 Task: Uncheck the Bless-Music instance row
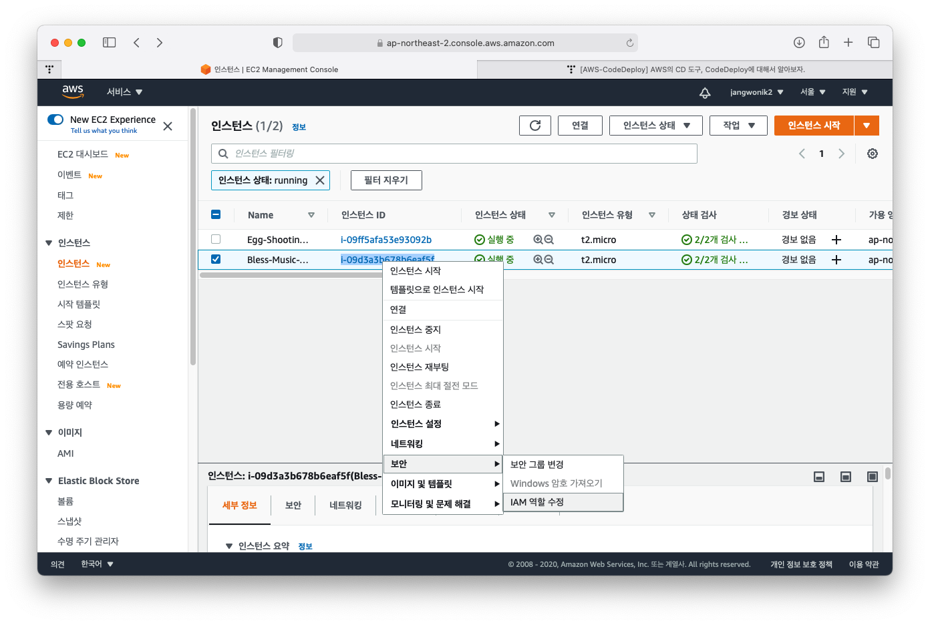(216, 259)
